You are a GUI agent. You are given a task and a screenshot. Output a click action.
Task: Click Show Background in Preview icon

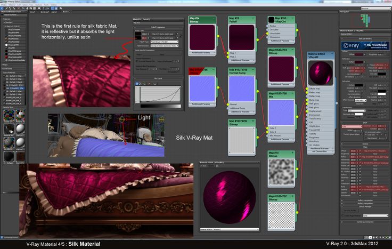(35, 8)
